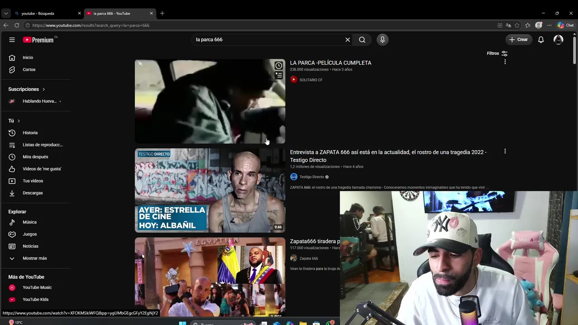Play LA PARCA -PELÍCULA COMPLETA thumbnail
578x325 pixels.
click(210, 101)
